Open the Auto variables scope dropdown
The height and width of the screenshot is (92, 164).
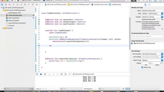[x=38, y=89]
